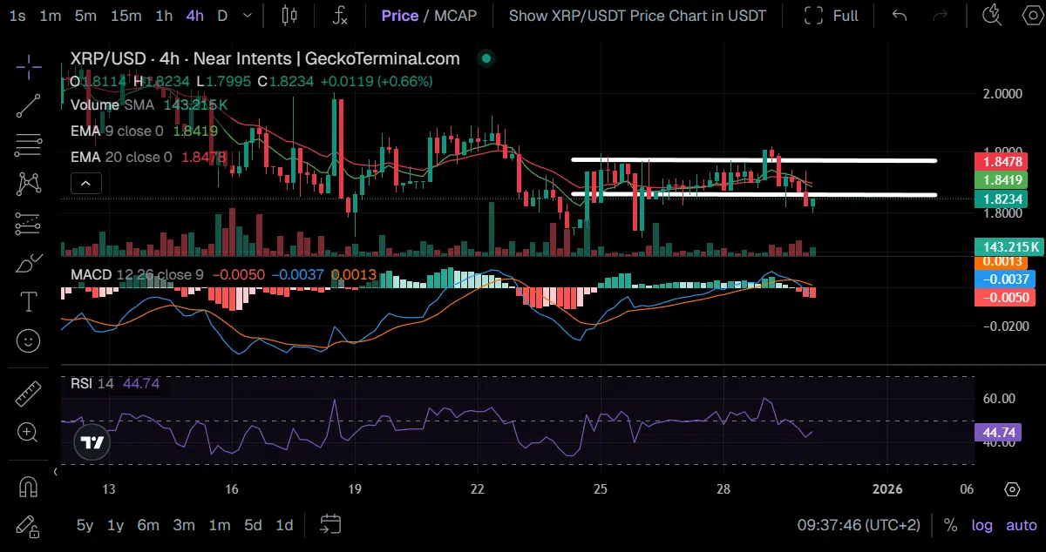The height and width of the screenshot is (552, 1046).
Task: Open timezone menu at 09:37:46 (UTC+2)
Action: [858, 525]
